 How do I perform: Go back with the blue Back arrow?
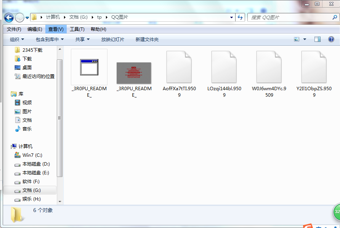pyautogui.click(x=9, y=18)
